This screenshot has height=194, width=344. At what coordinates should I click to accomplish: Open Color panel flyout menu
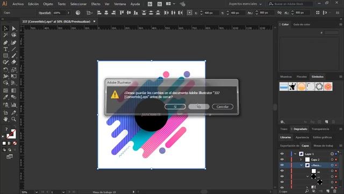[x=341, y=24]
